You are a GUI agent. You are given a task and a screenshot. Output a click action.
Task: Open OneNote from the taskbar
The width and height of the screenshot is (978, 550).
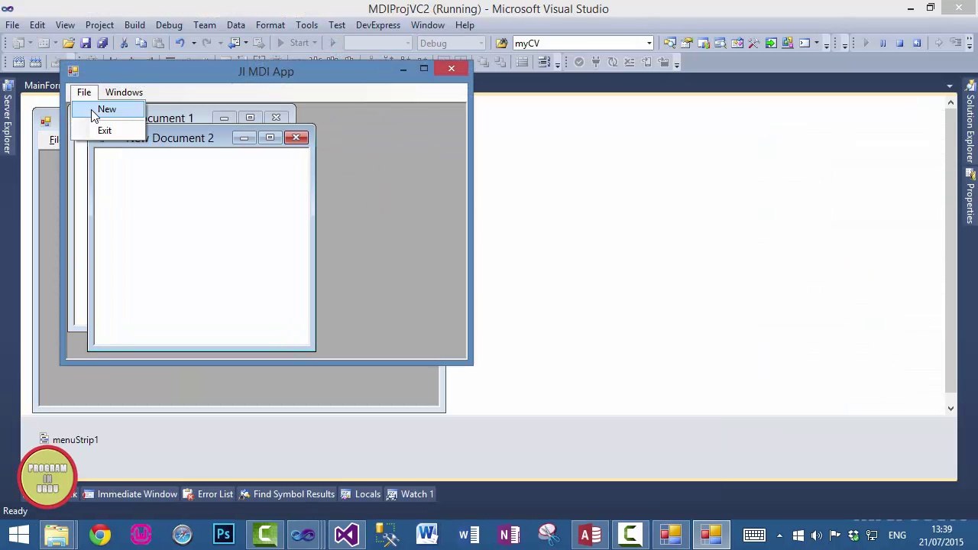coord(509,535)
